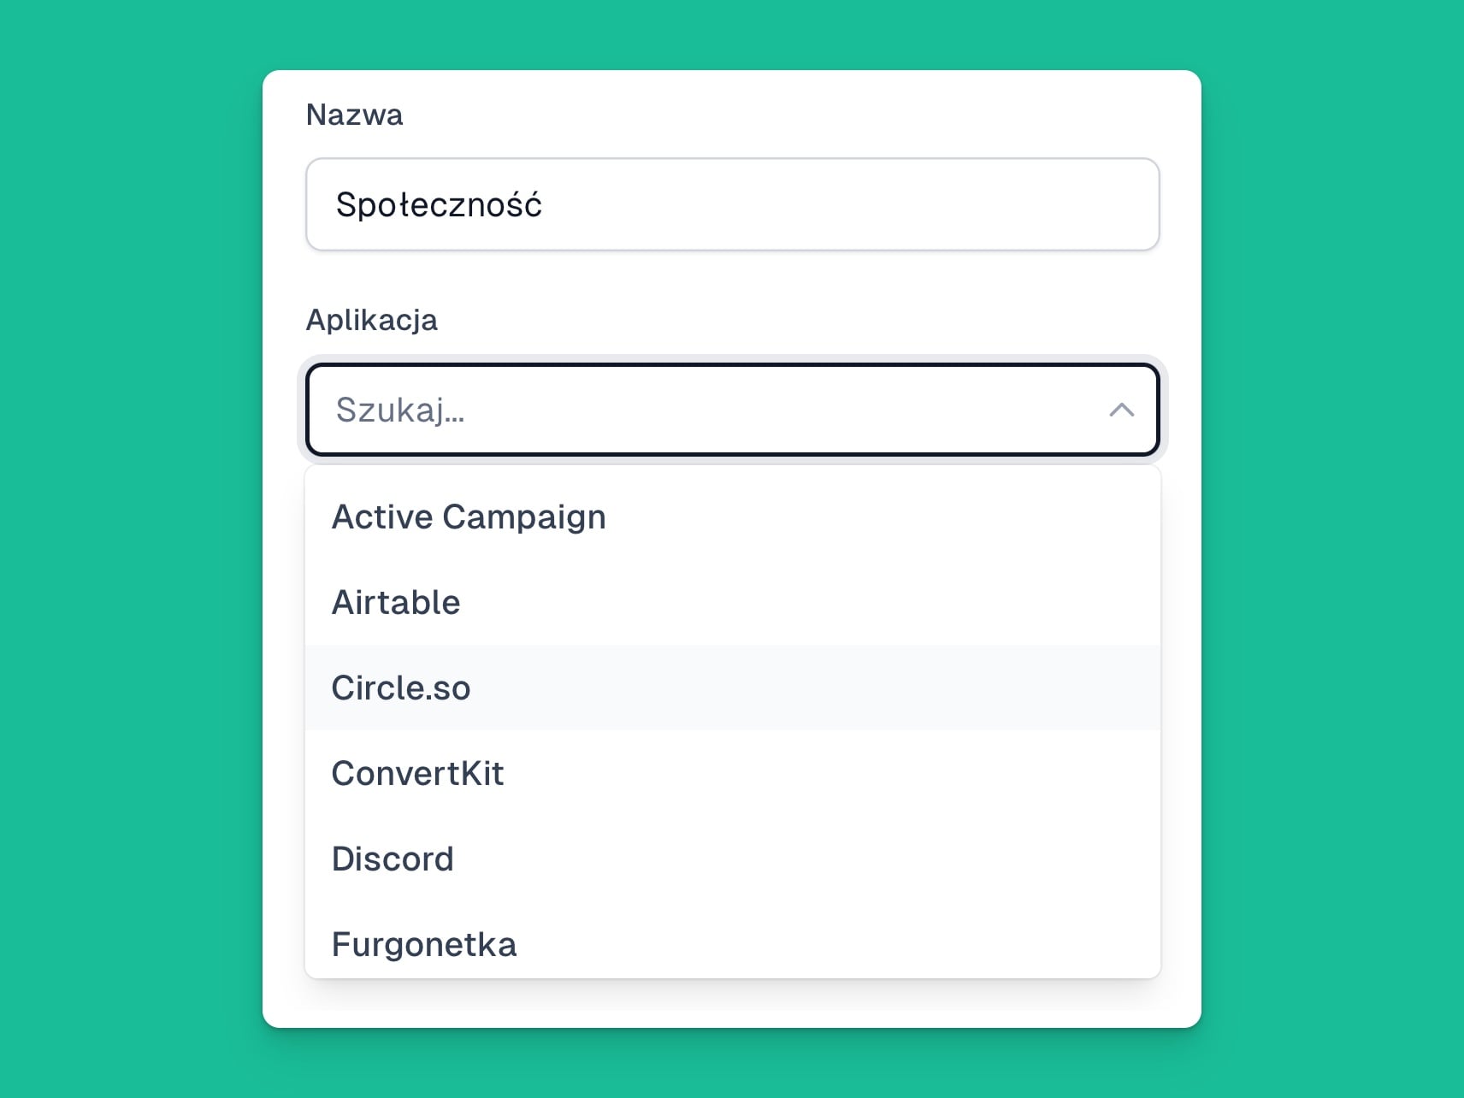Choose Discord as the application
The height and width of the screenshot is (1098, 1464).
pos(733,859)
